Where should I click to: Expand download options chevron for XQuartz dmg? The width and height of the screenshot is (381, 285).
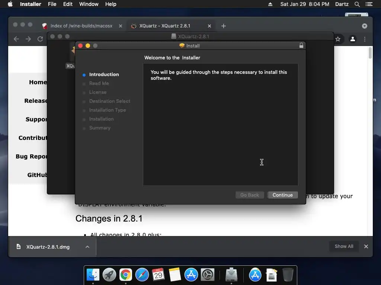pyautogui.click(x=87, y=247)
